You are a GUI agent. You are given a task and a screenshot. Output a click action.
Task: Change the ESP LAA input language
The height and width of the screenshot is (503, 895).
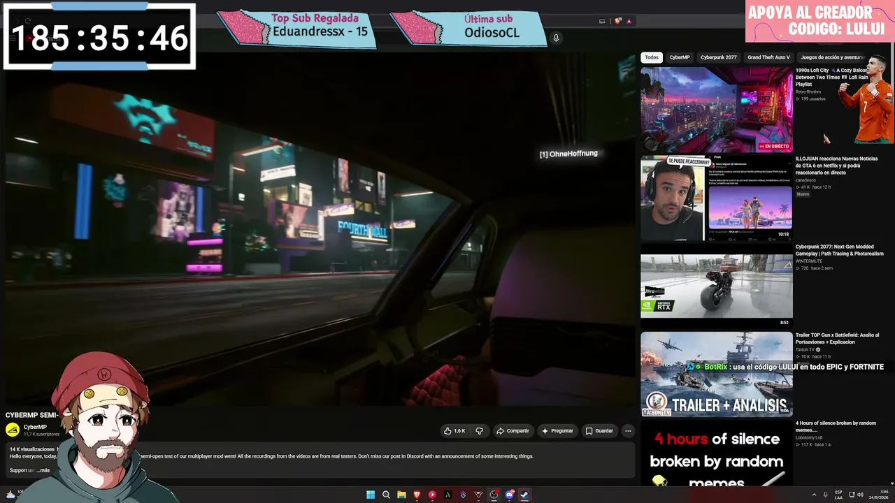point(838,495)
